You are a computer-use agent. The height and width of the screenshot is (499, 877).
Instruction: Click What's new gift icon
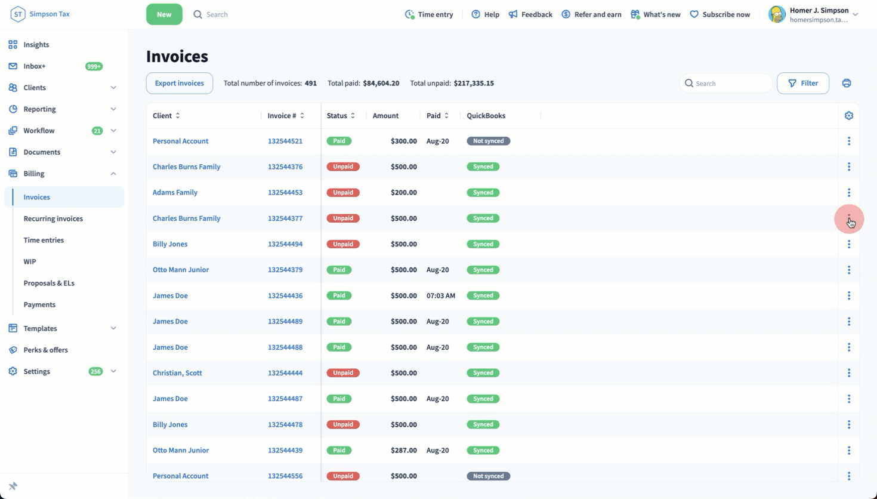tap(635, 14)
